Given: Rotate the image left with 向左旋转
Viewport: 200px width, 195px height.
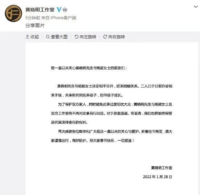Looking at the screenshot, I should [x=85, y=37].
